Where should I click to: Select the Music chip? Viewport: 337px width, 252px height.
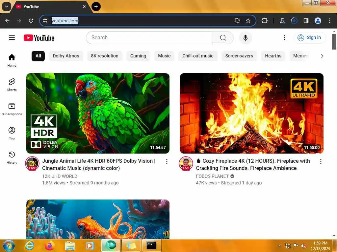(x=164, y=56)
